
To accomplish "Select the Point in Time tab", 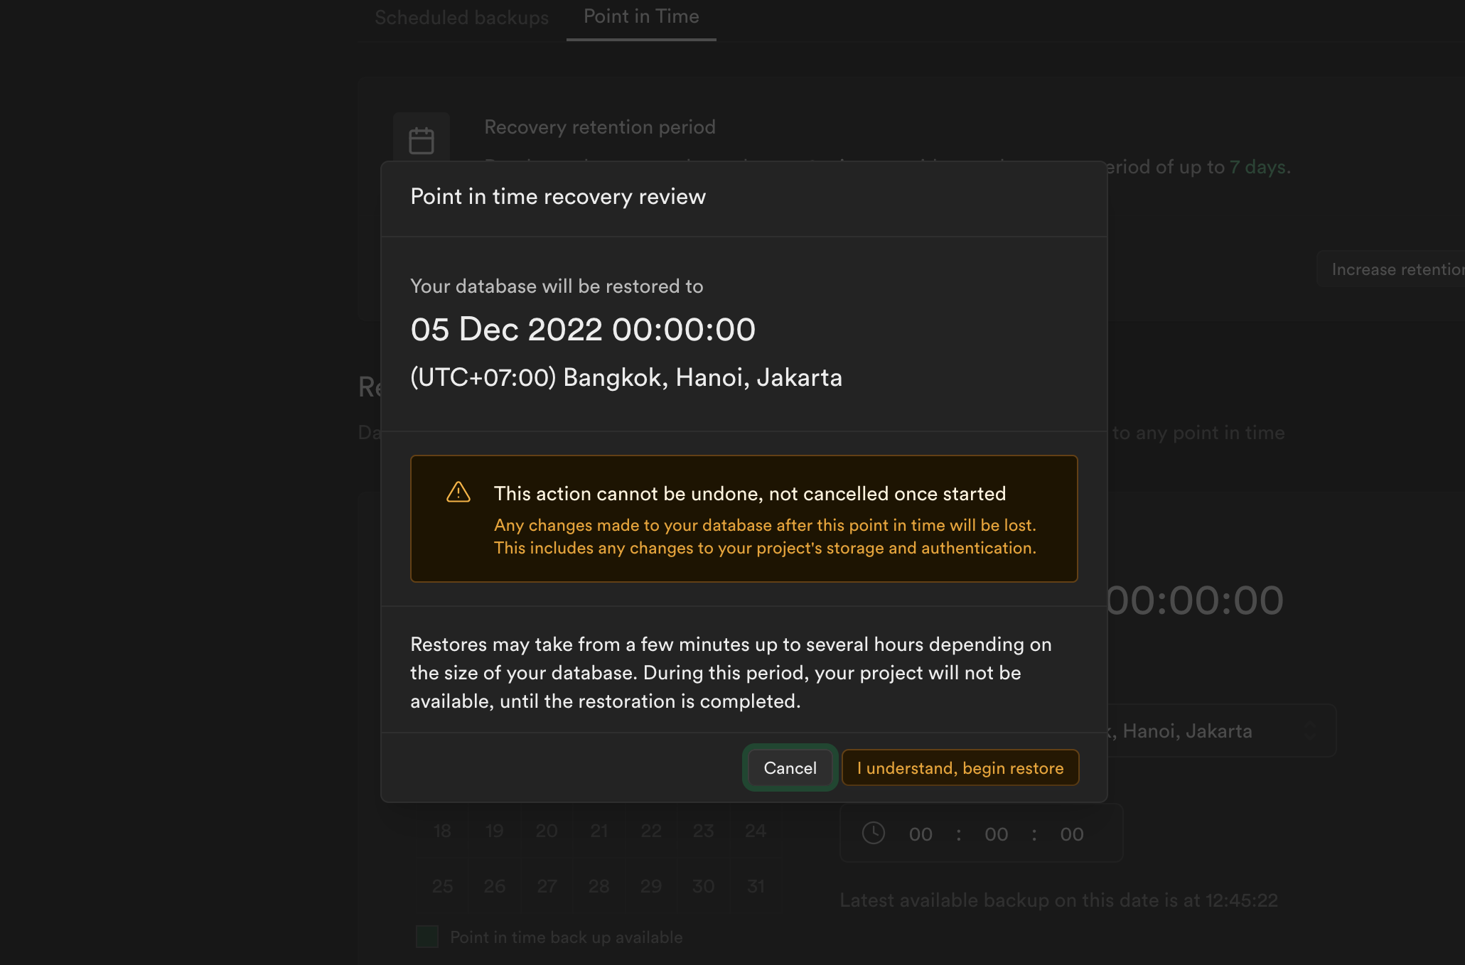I will [640, 16].
